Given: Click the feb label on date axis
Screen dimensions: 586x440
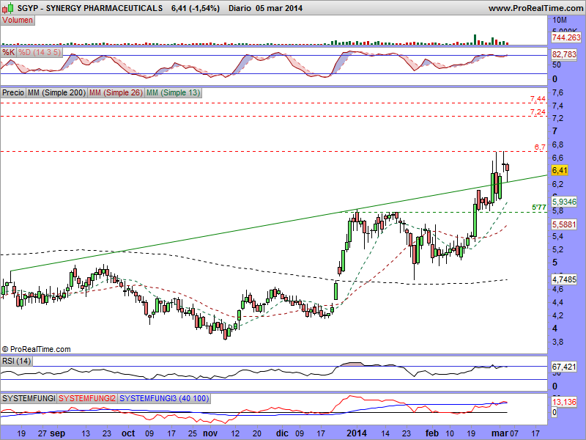Looking at the screenshot, I should [x=432, y=433].
